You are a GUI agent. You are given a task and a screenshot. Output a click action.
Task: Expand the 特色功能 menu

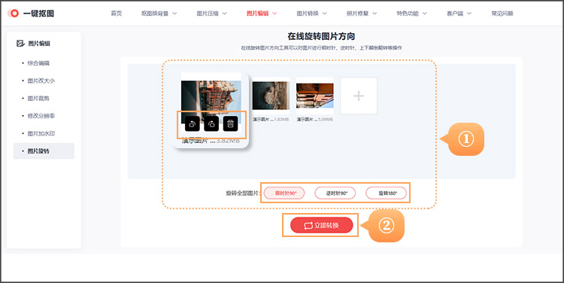pyautogui.click(x=411, y=14)
